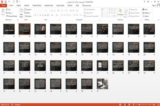Toggle text Shadow formatting
The height and width of the screenshot is (106, 160).
click(x=43, y=15)
